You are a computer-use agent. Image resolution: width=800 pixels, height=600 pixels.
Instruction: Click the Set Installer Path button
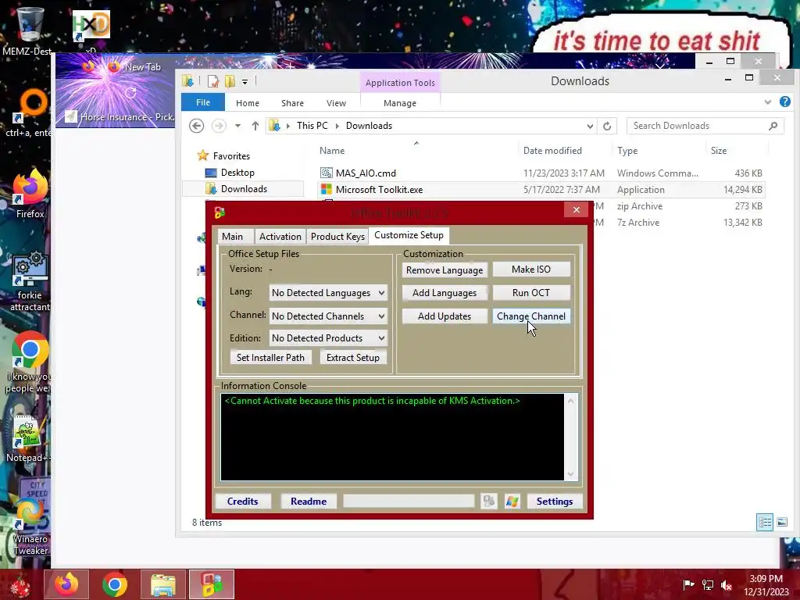coord(270,358)
